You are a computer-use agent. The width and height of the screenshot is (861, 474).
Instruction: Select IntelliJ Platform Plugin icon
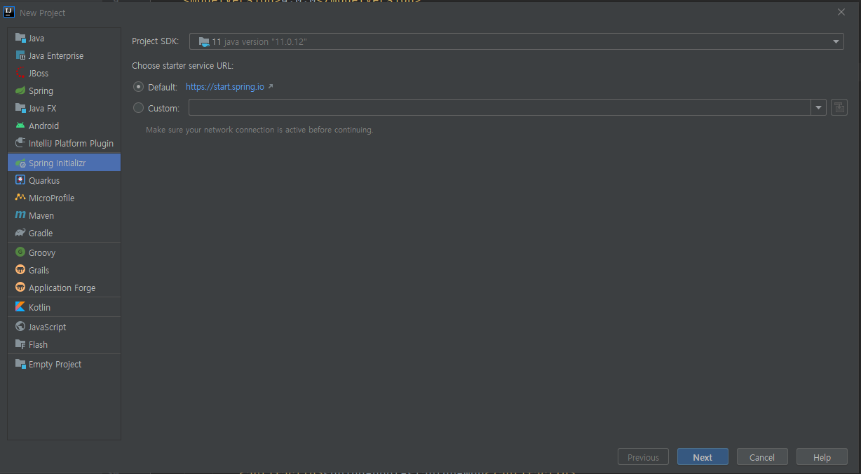click(x=20, y=143)
